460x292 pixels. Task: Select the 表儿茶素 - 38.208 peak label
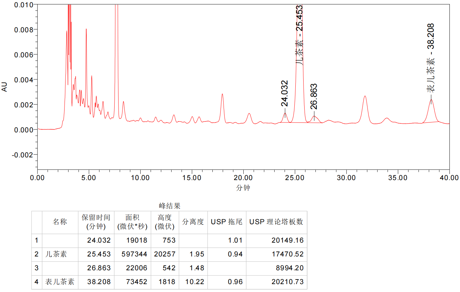click(x=431, y=58)
